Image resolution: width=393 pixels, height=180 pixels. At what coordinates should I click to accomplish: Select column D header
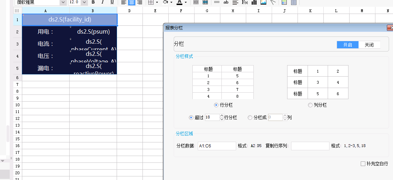click(x=130, y=10)
